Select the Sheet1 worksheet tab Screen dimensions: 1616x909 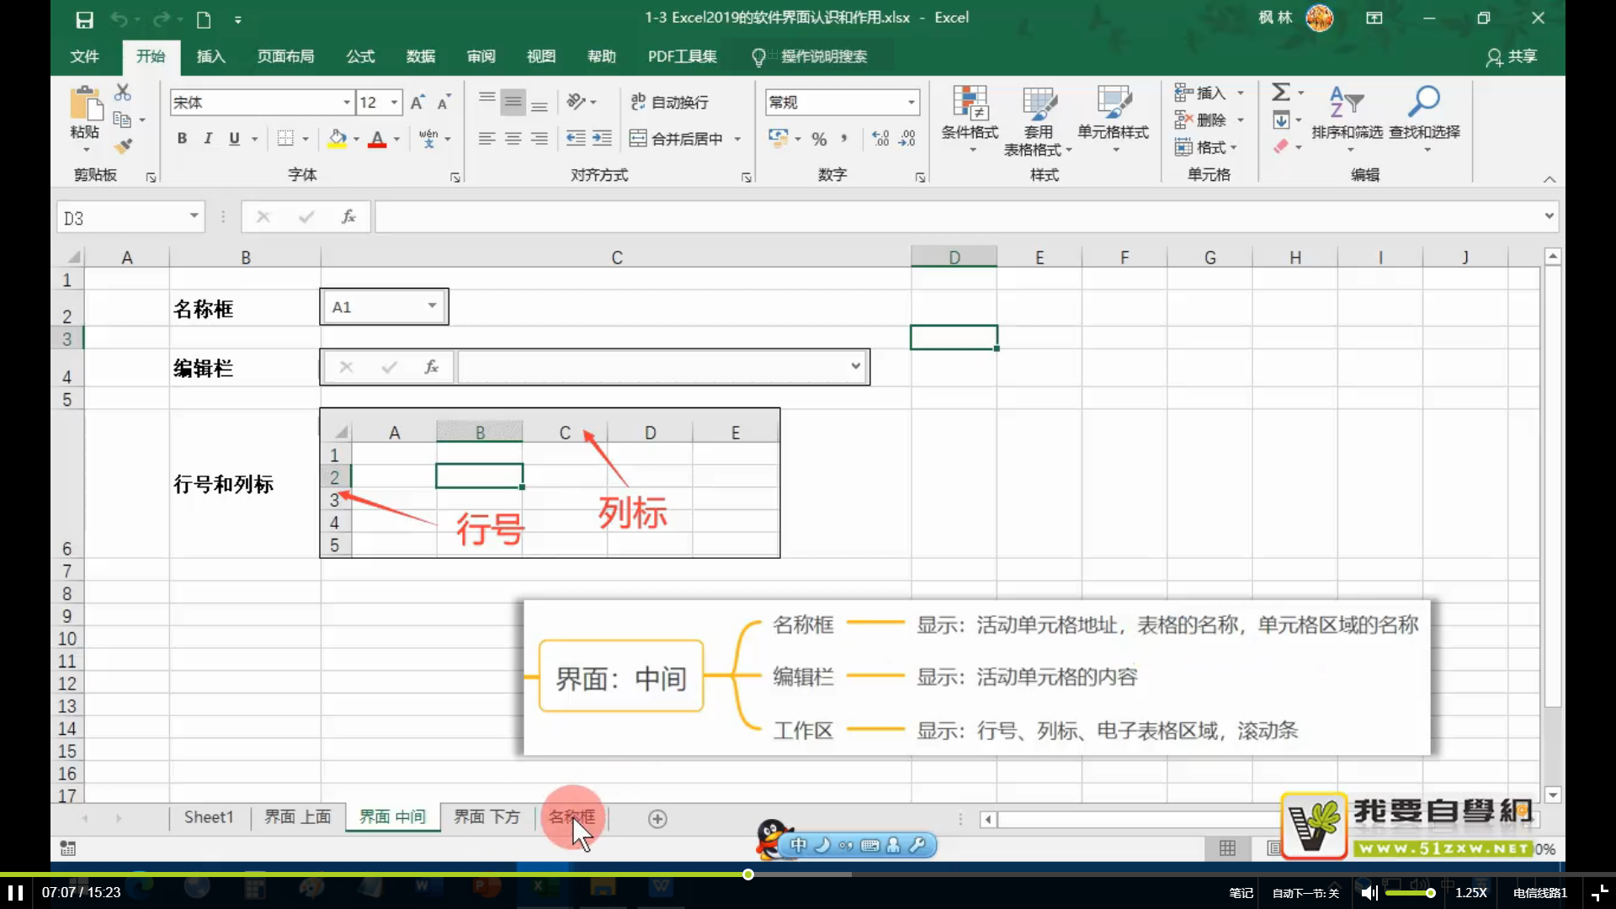click(x=208, y=817)
